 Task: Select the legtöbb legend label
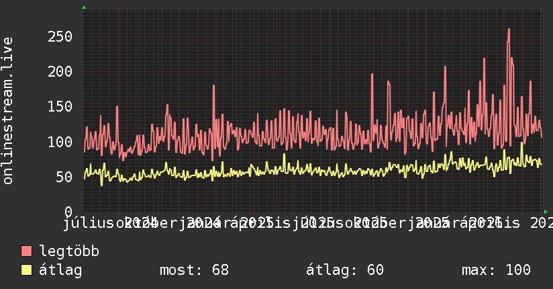[69, 251]
